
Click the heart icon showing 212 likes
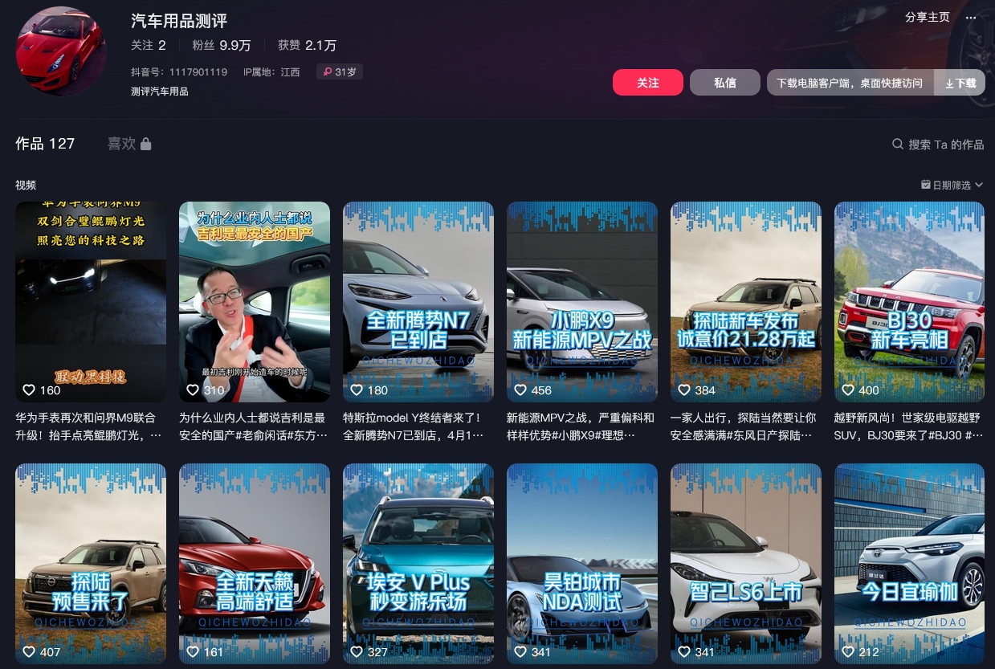[848, 652]
